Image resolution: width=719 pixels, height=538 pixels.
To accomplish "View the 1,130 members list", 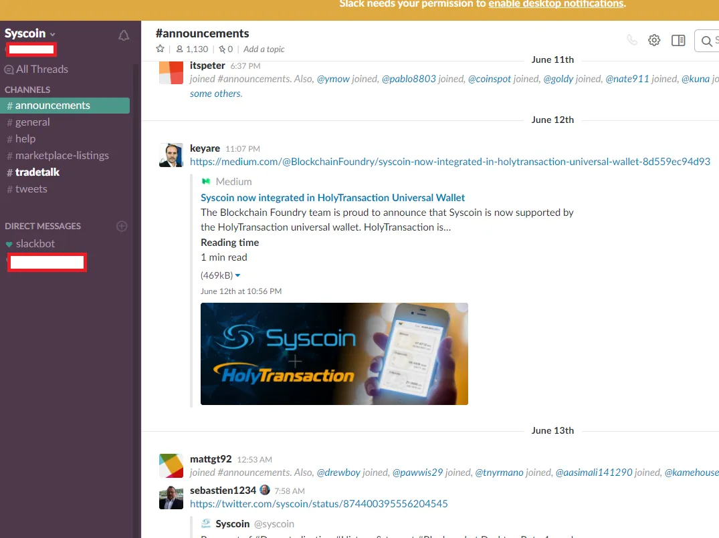I will point(192,49).
